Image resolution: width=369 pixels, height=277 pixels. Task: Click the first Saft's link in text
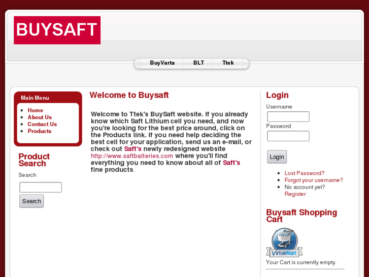(x=132, y=149)
